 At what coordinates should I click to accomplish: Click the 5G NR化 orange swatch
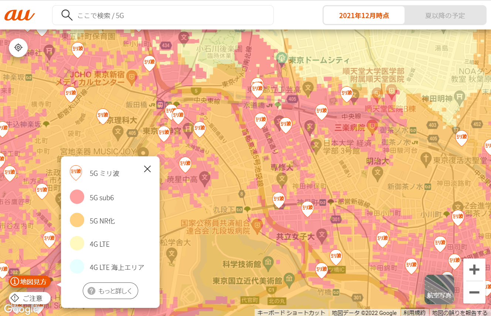[77, 220]
